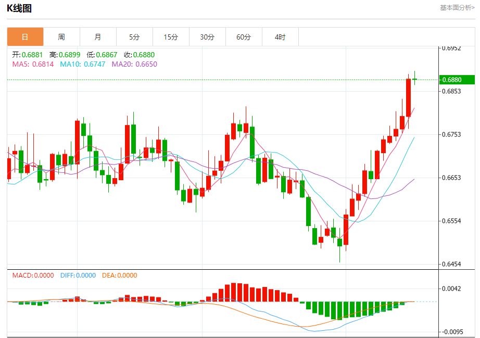Click the 0.6454 price axis label

tap(451, 264)
